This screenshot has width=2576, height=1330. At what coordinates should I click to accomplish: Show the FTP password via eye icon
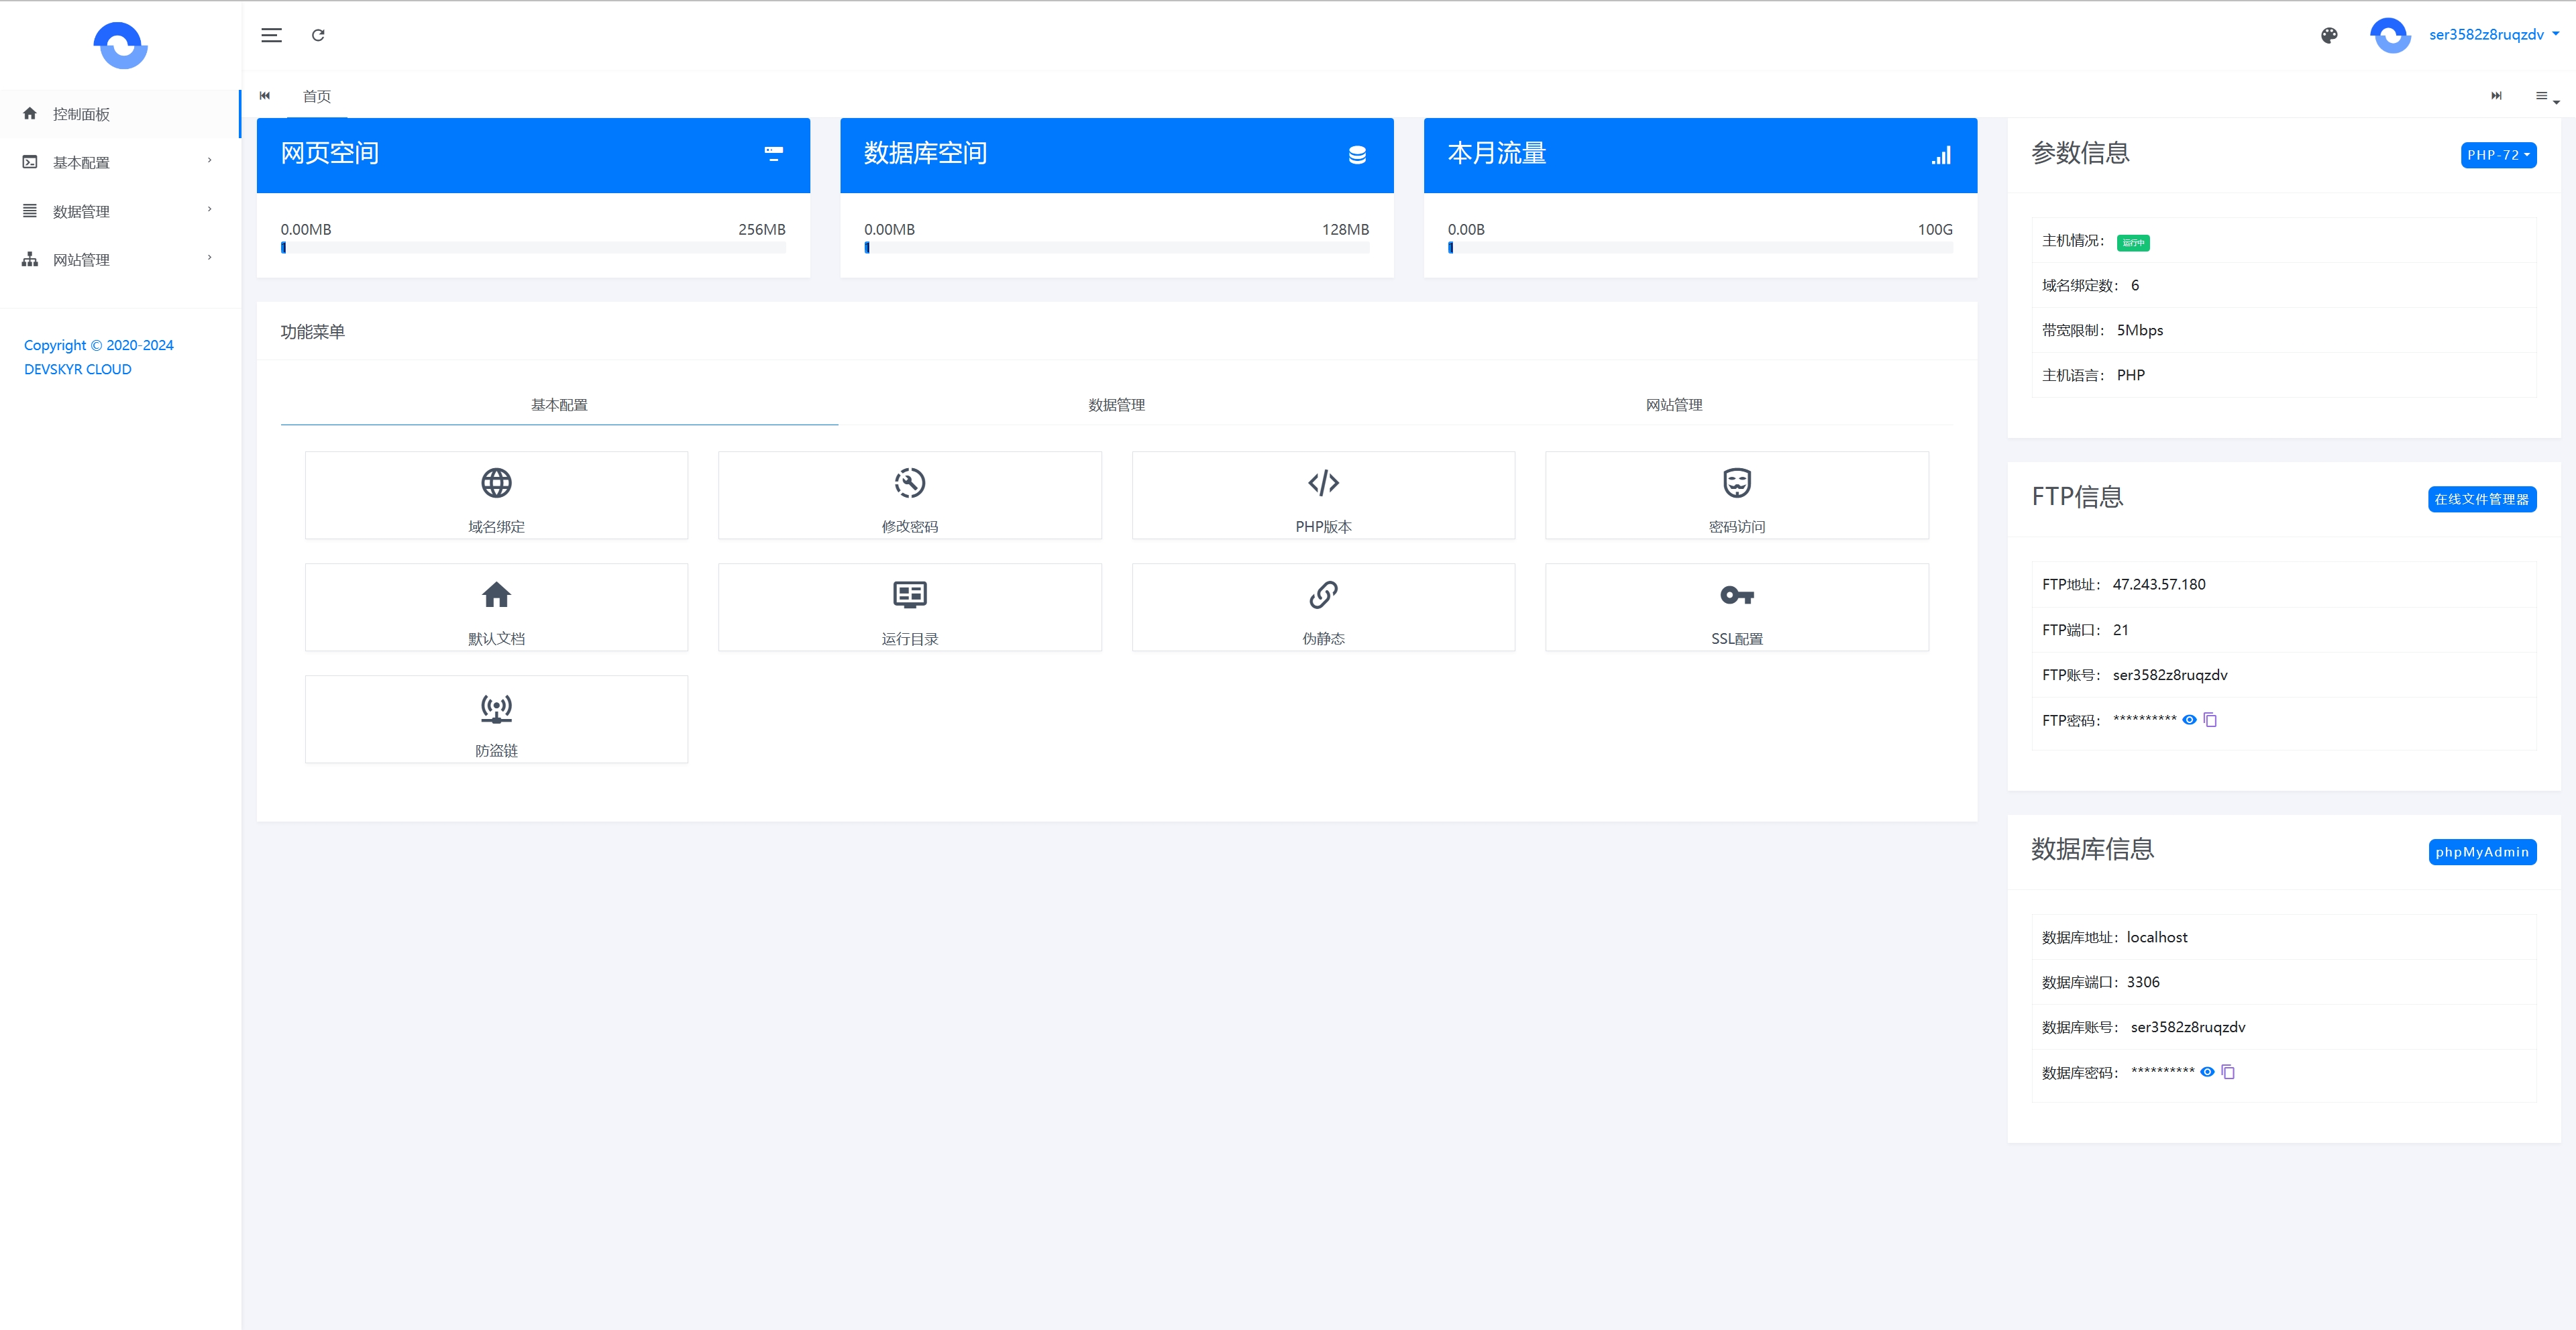2189,720
